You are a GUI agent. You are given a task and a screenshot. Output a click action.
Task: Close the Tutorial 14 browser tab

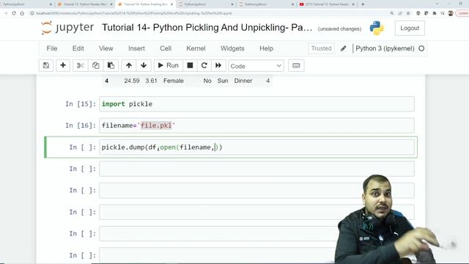[171, 4]
